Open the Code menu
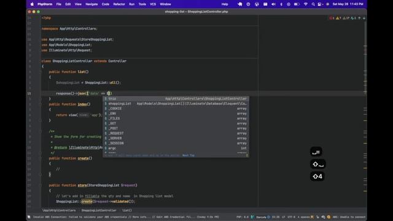Screen dimensions: 393x221 pyautogui.click(x=105, y=4)
